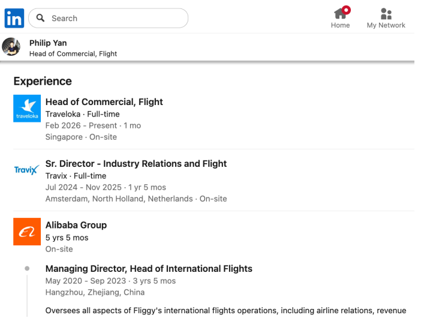Click Philip Yan's profile photo
433x318 pixels.
(11, 47)
